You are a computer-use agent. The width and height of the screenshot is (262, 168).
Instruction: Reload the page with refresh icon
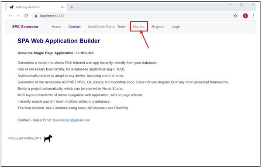[x=26, y=16]
